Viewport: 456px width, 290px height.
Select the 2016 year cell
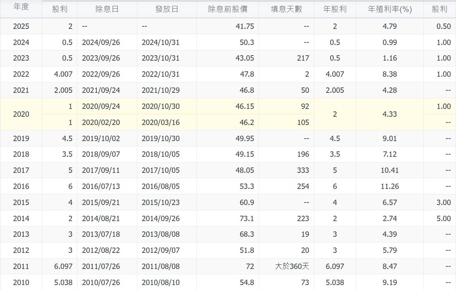[21, 186]
